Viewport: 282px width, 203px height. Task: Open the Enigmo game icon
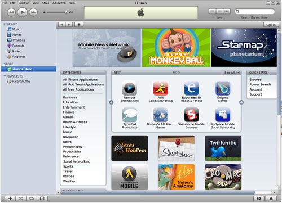click(223, 88)
